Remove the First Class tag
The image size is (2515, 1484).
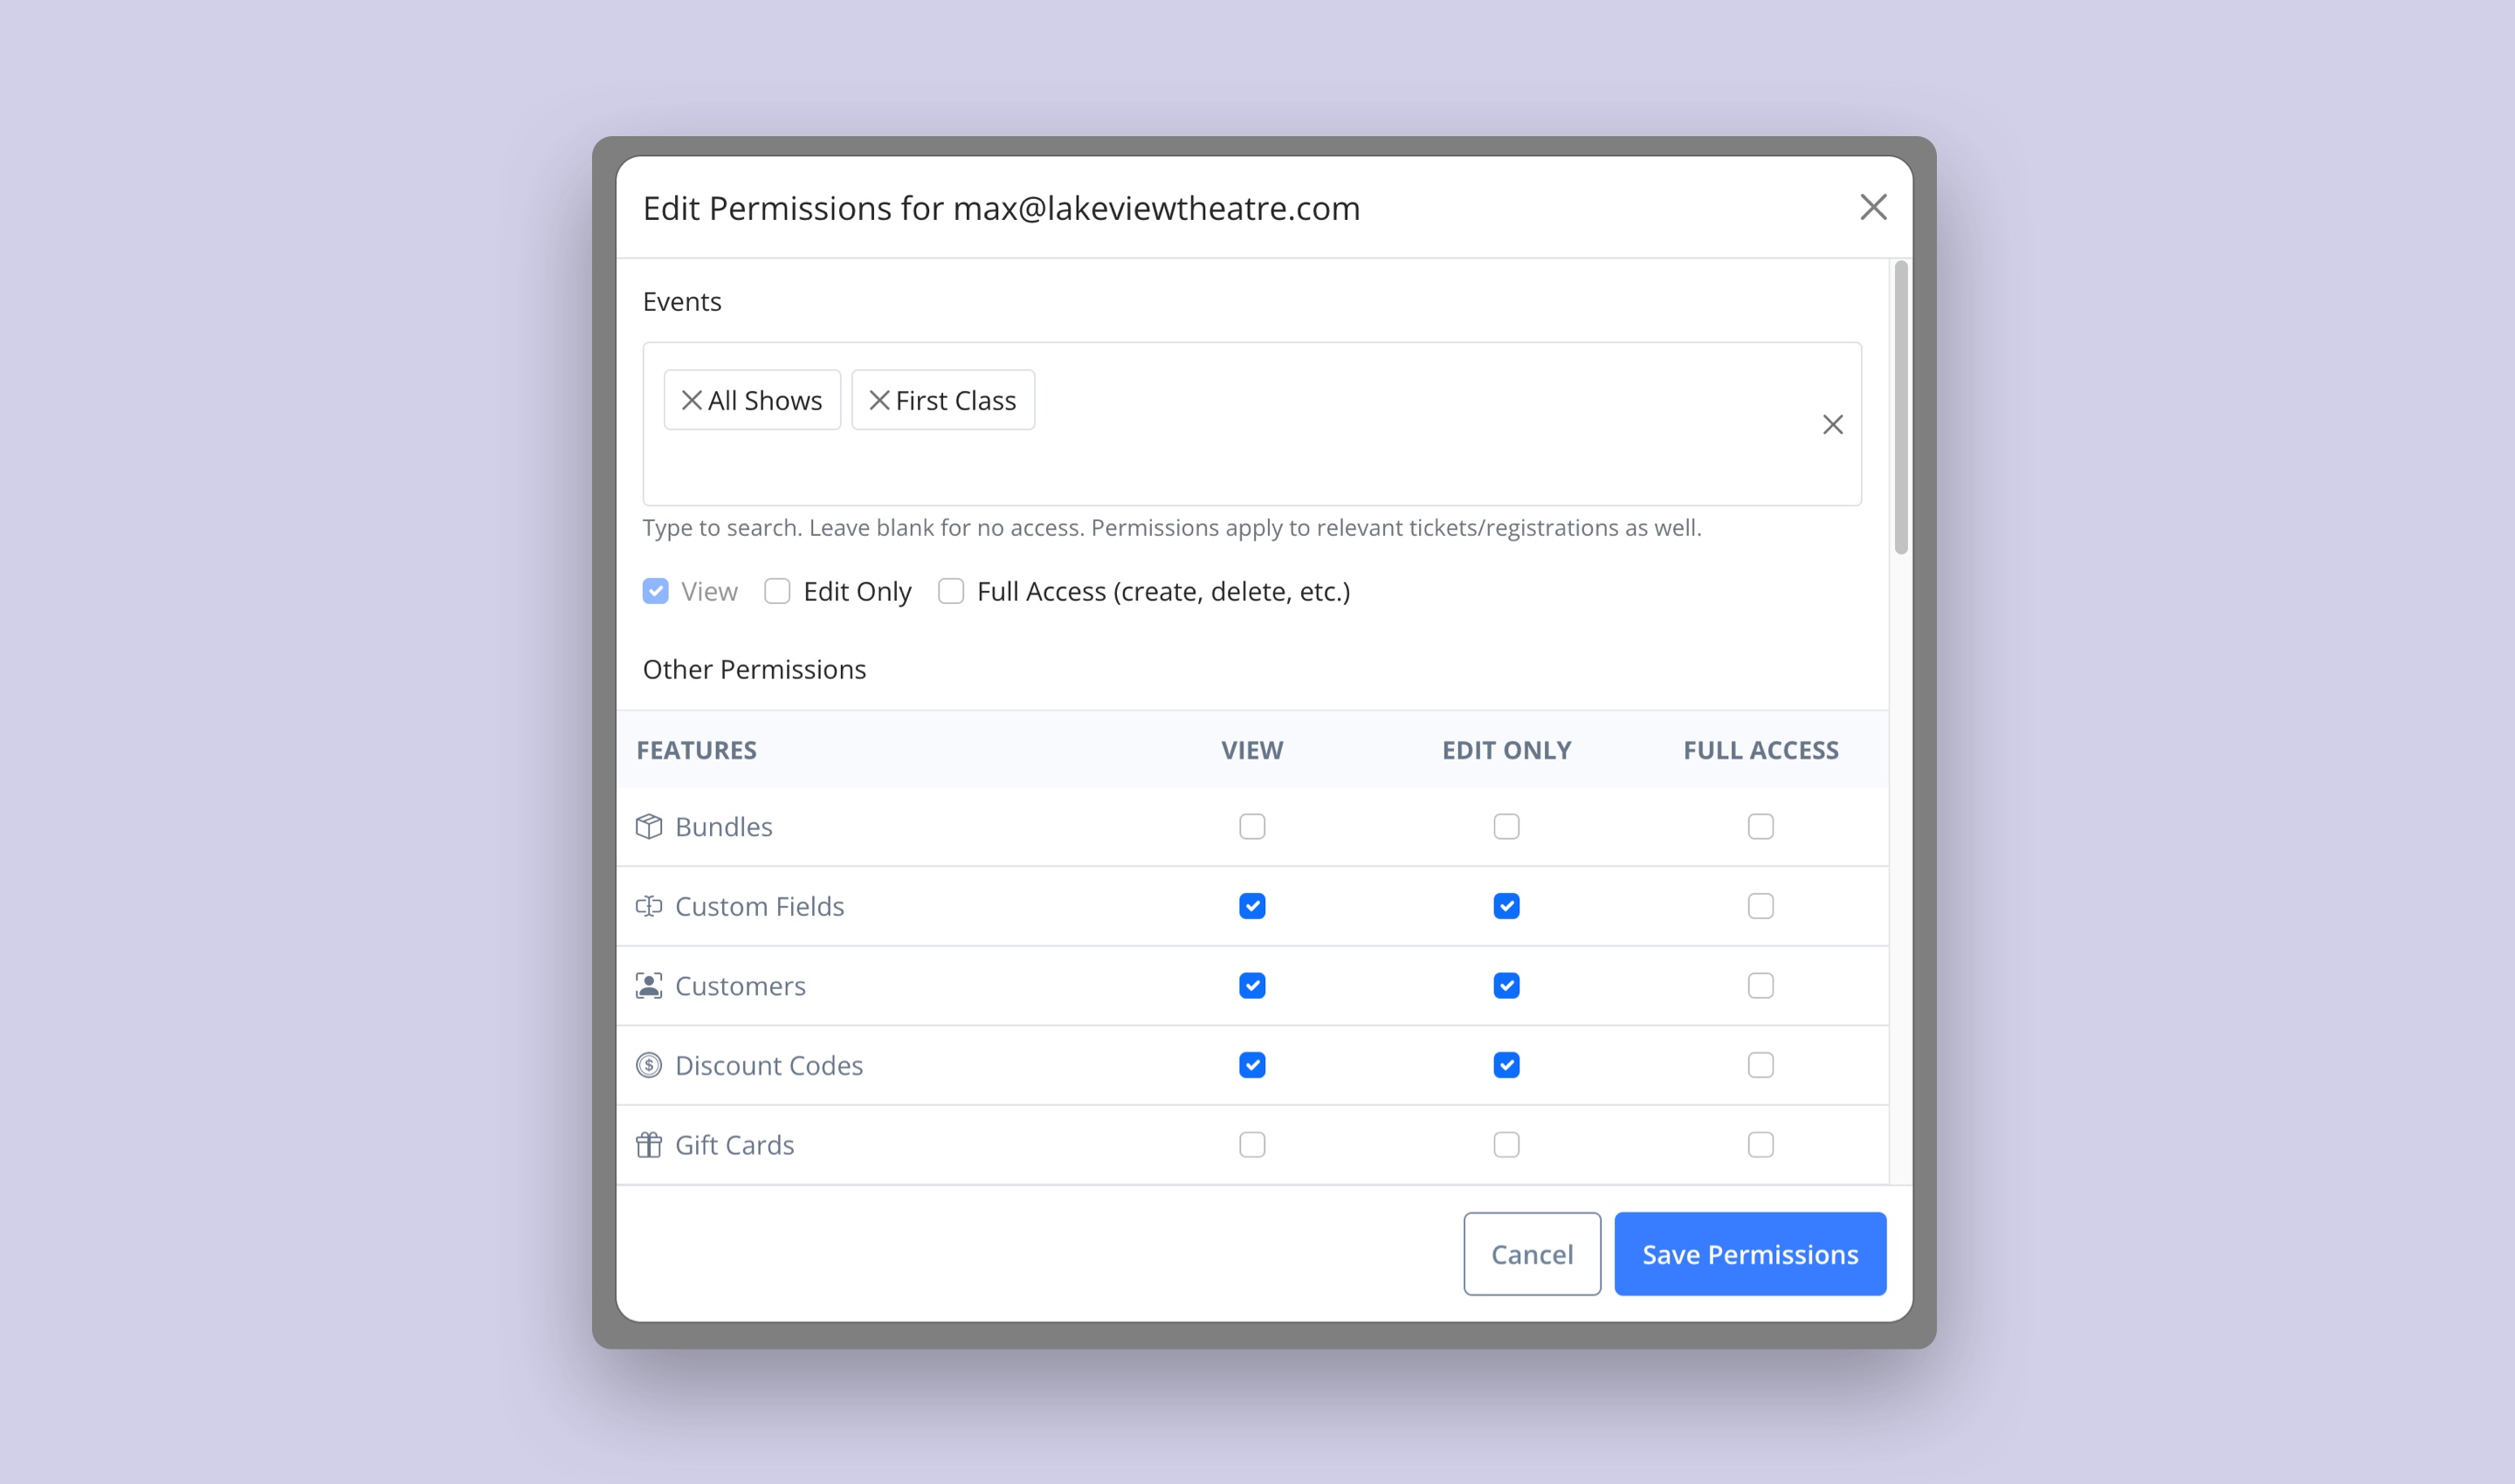[879, 400]
